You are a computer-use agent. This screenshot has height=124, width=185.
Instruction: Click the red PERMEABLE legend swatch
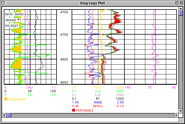(73, 110)
